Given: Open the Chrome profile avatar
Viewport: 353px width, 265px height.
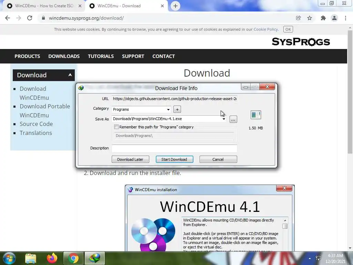Looking at the screenshot, I should (334, 18).
